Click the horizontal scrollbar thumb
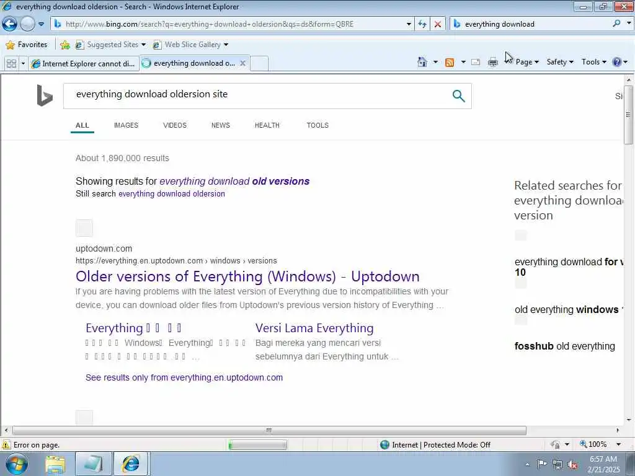The image size is (635, 476). [x=269, y=430]
